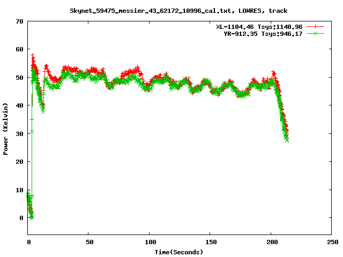The image size is (343, 257).
Task: Click the green legend line sample for YR
Action: pos(315,33)
